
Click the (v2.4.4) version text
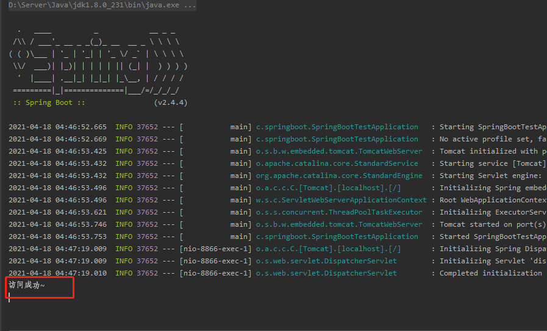tap(170, 102)
